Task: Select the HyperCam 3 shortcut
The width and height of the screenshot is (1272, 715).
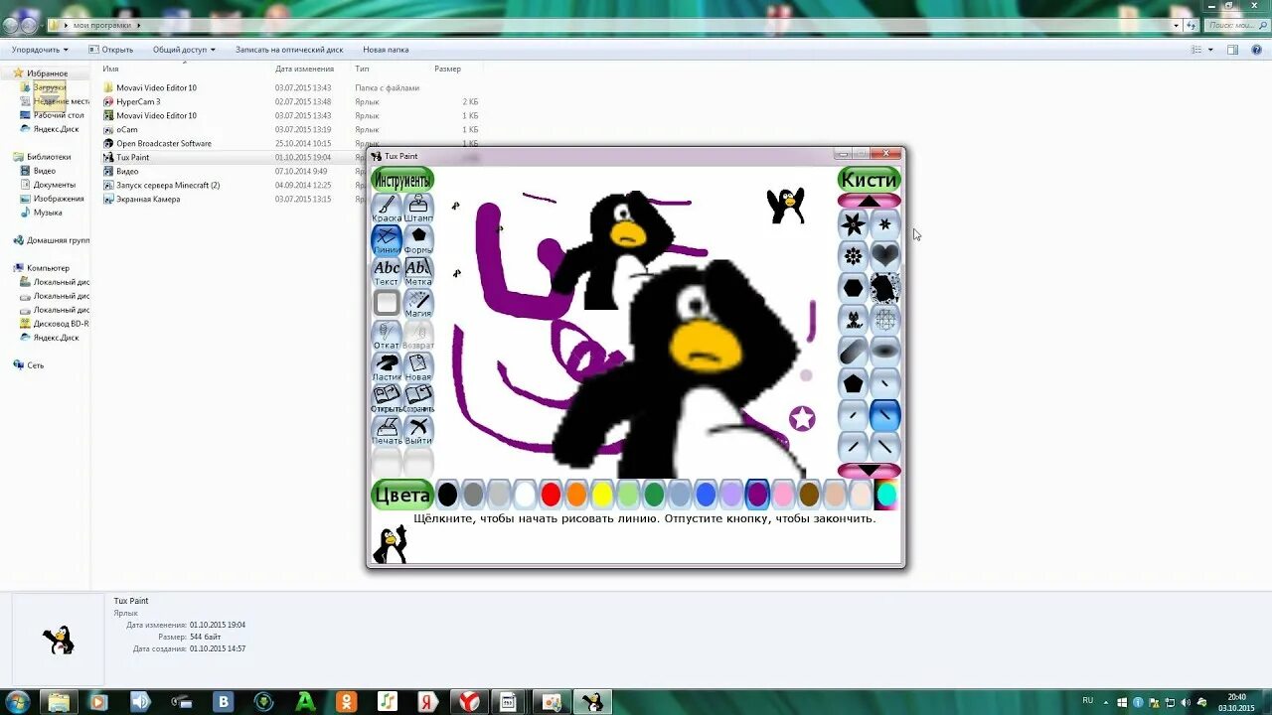Action: coord(138,101)
